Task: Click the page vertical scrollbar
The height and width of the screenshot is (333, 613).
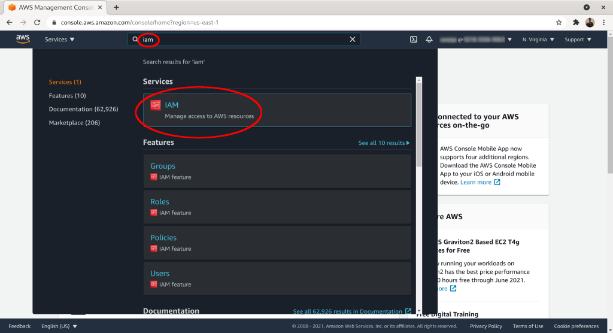Action: coord(610,105)
